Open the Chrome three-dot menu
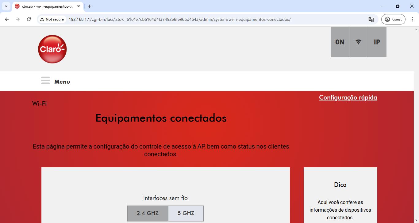The image size is (419, 223). [x=412, y=19]
